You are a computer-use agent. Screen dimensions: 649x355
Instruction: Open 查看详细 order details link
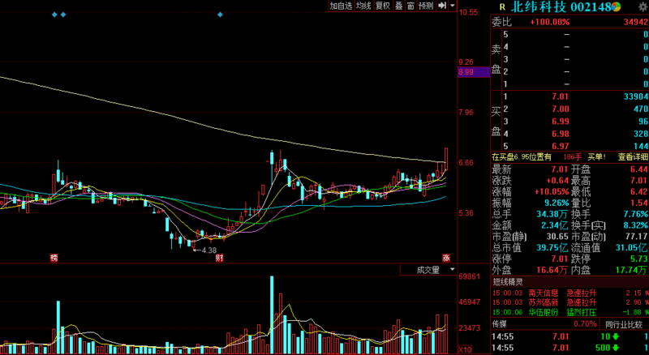[633, 156]
